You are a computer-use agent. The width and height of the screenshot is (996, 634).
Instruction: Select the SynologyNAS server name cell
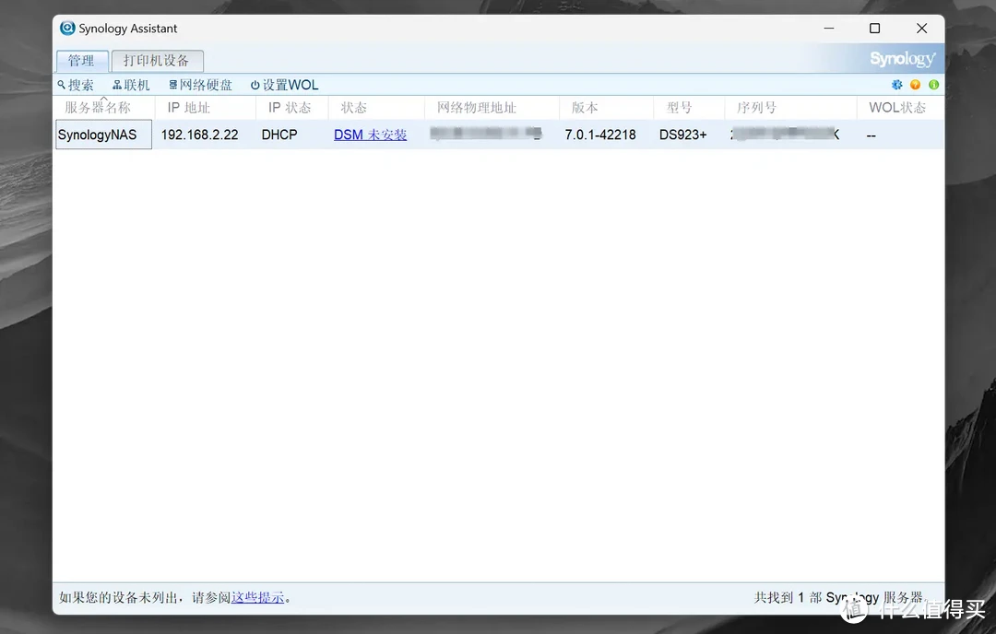[x=98, y=135]
